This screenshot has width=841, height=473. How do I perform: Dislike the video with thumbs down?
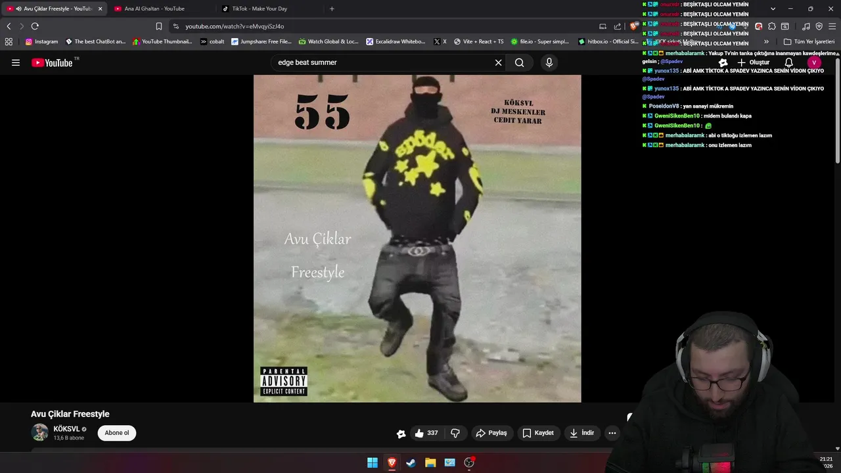(x=455, y=433)
